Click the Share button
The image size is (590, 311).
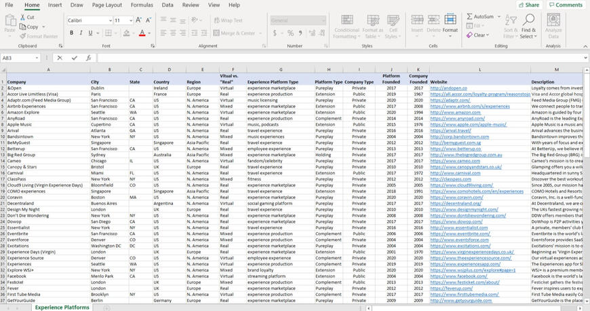528,5
